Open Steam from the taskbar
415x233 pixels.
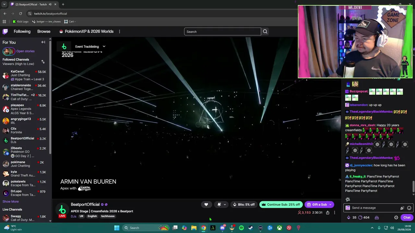[251, 228]
